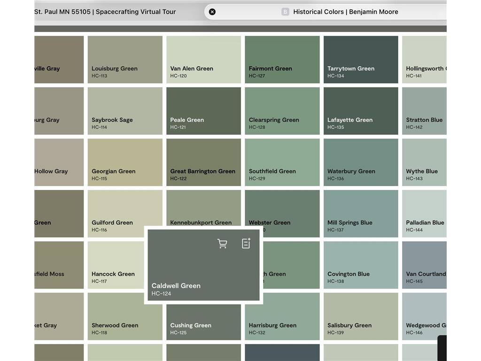Select Wythe Blue HC-143 swatch
The image size is (481, 361).
point(424,162)
